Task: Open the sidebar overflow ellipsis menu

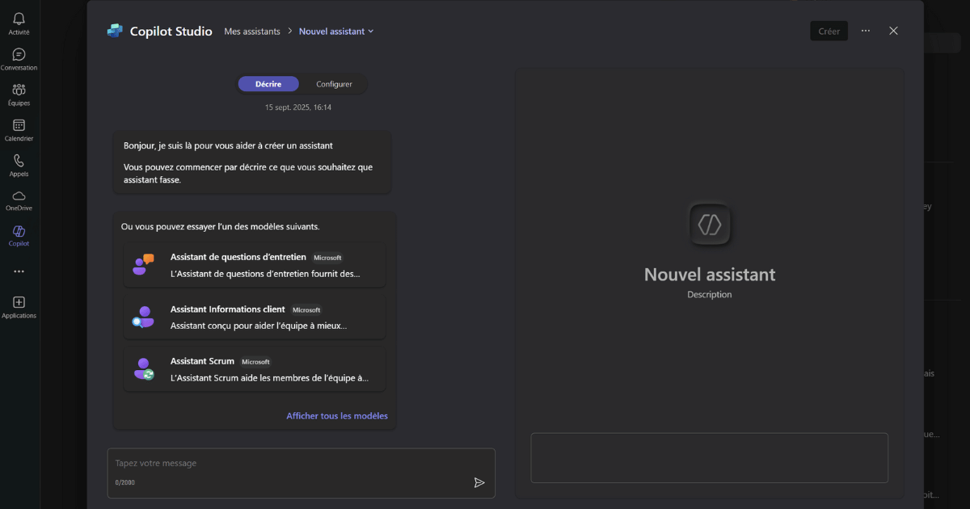Action: pos(18,271)
